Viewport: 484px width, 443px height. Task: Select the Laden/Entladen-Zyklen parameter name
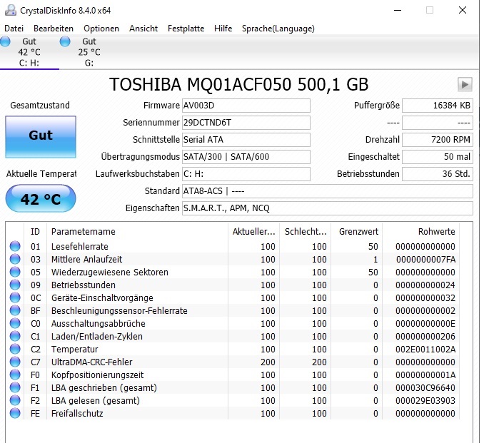coord(97,336)
